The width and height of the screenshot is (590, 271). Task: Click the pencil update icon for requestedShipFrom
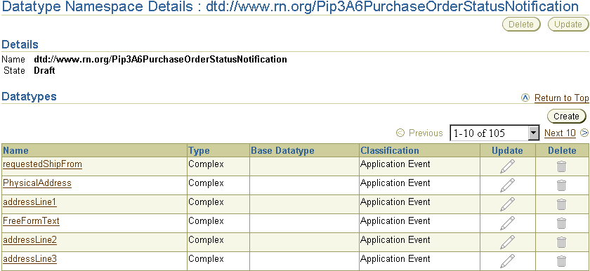507,166
